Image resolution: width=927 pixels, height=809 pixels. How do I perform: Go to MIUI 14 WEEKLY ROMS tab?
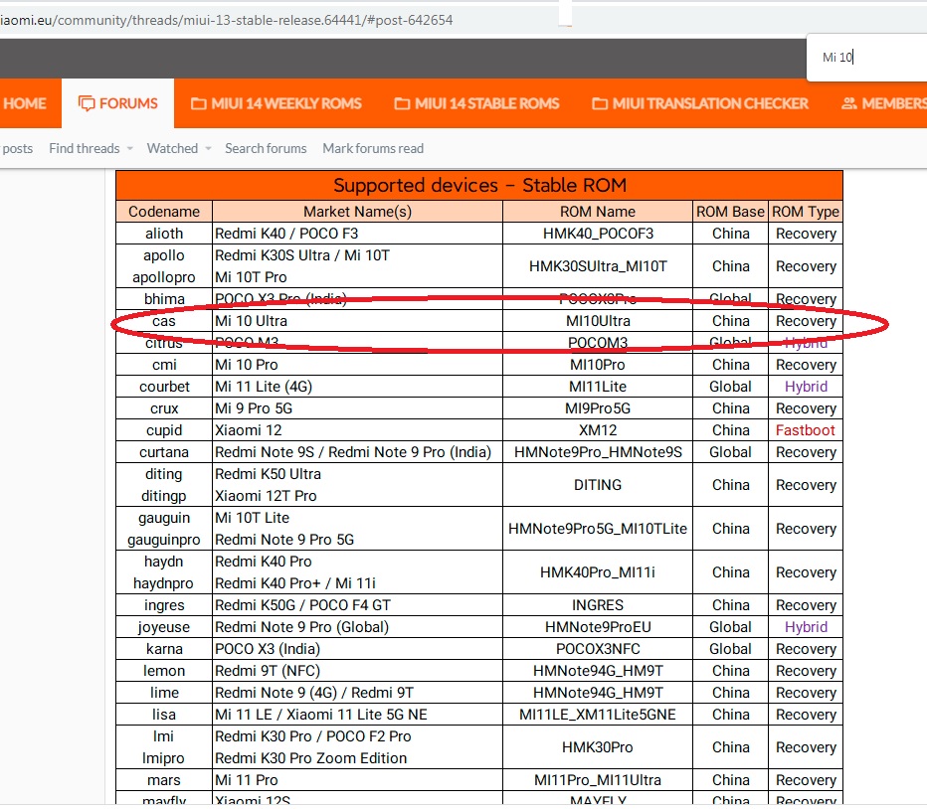(277, 103)
